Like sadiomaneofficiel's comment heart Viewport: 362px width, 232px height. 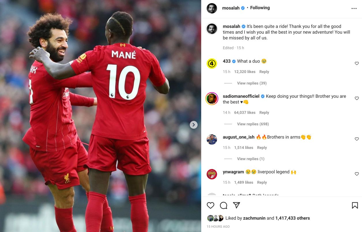pos(357,98)
